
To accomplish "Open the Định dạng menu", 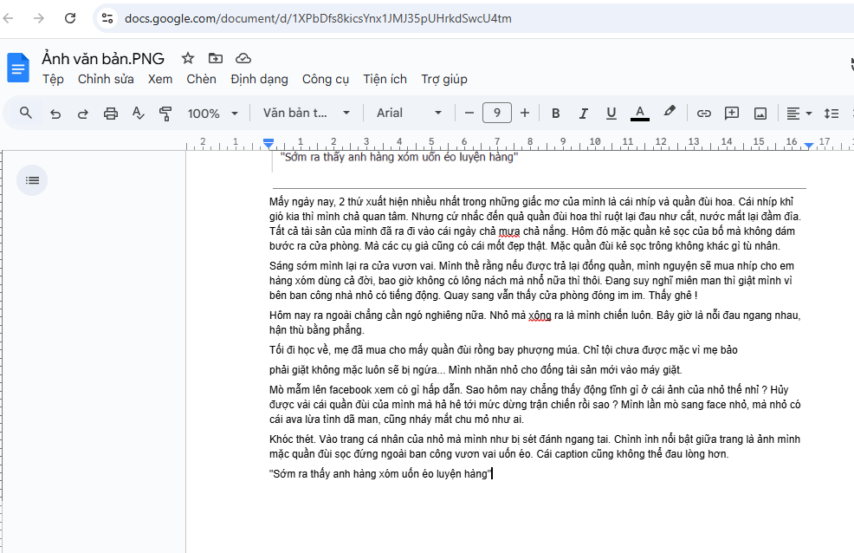I will point(259,79).
